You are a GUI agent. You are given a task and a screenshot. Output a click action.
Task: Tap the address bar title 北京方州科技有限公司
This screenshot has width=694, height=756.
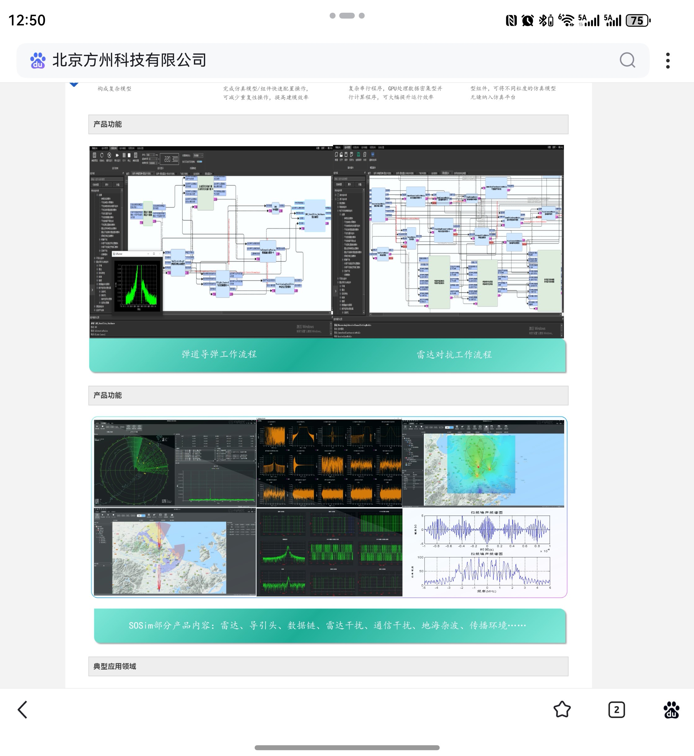click(x=129, y=60)
